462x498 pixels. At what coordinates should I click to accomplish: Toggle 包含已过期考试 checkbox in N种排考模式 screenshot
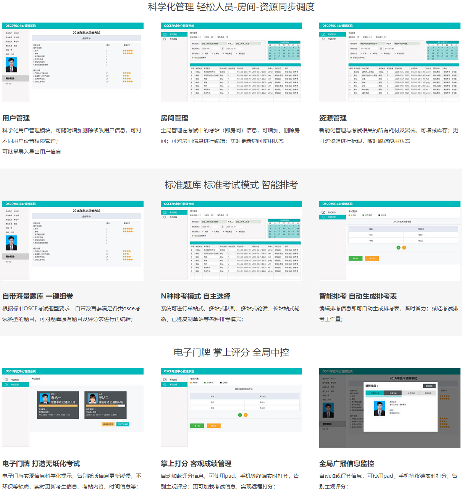coord(192,236)
